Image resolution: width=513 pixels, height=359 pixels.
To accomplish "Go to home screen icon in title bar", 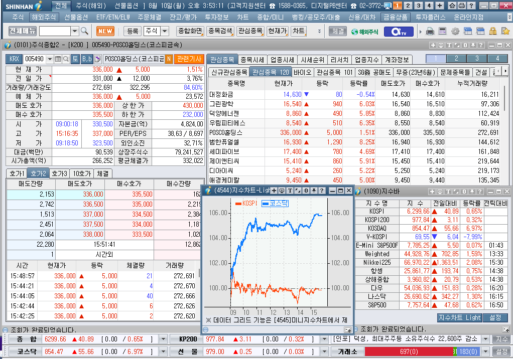I will point(452,6).
